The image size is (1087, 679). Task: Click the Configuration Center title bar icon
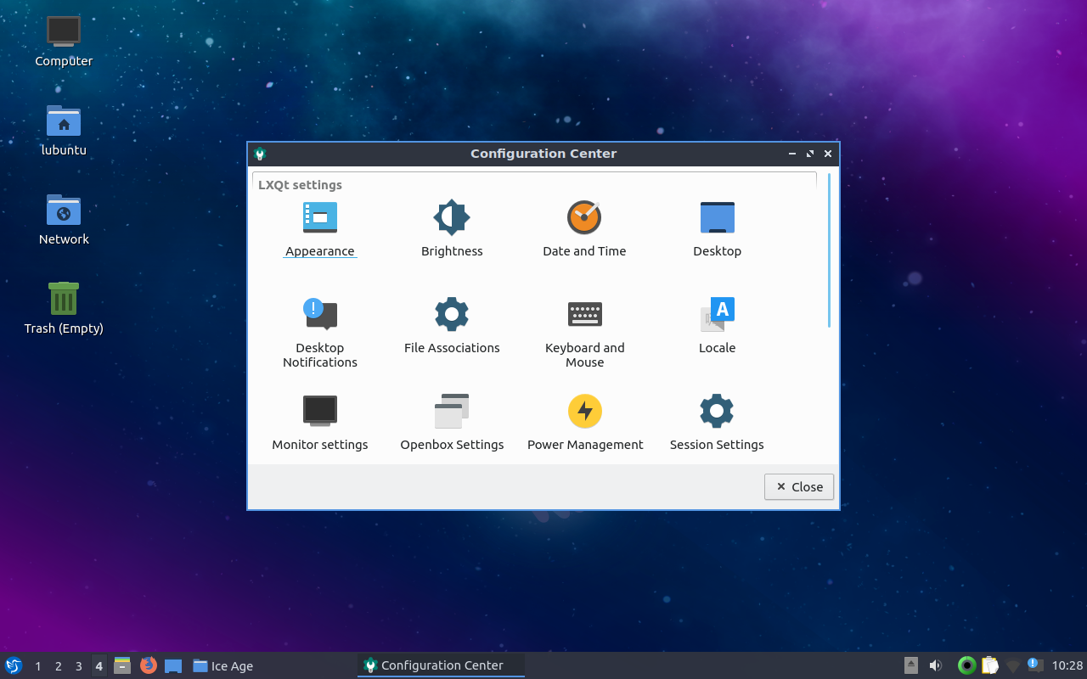tap(260, 154)
